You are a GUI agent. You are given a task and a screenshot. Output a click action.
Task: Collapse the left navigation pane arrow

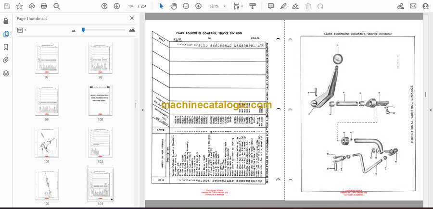point(142,110)
